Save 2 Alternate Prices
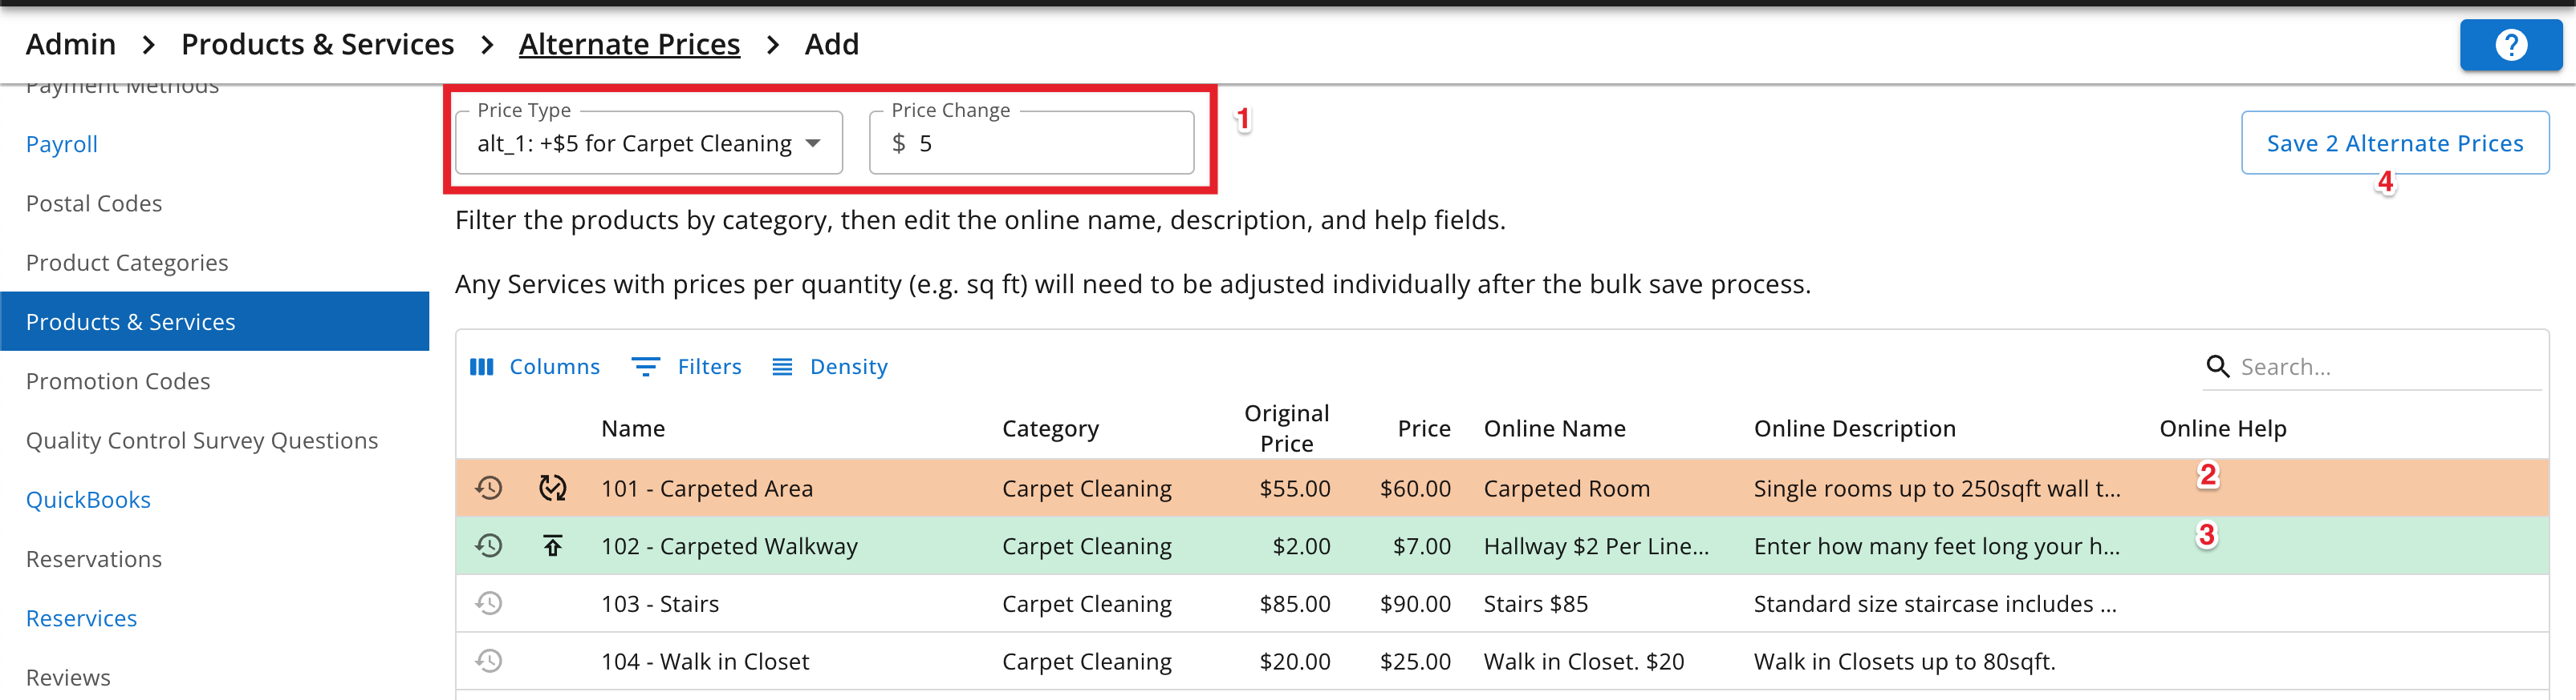The image size is (2576, 700). coord(2394,143)
